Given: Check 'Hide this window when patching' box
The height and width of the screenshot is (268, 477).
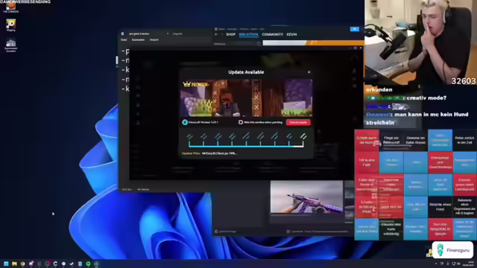Looking at the screenshot, I should [241, 122].
